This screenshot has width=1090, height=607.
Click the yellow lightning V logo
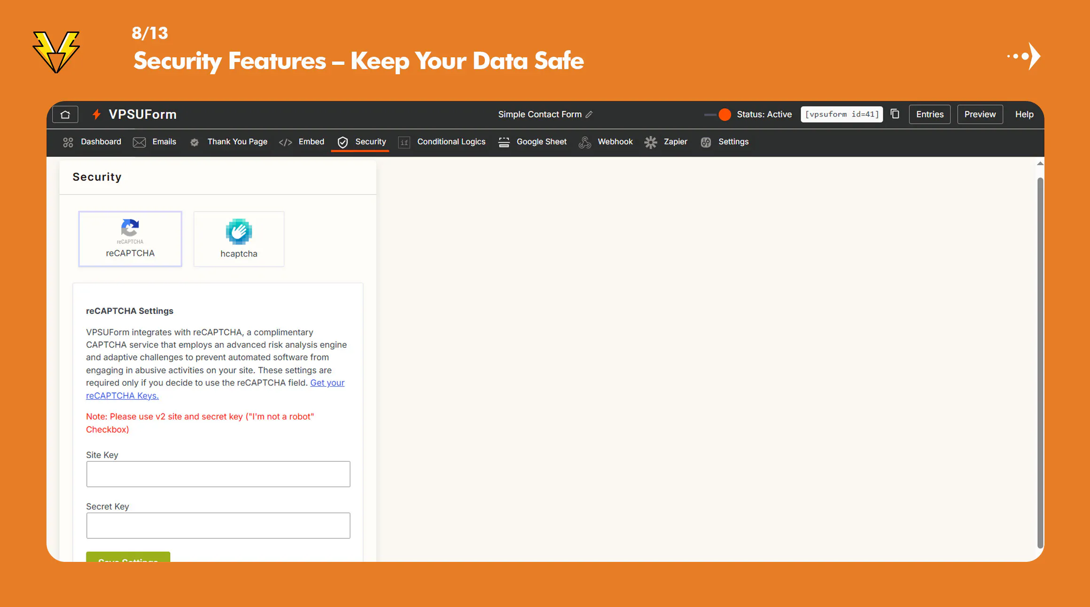pos(56,52)
